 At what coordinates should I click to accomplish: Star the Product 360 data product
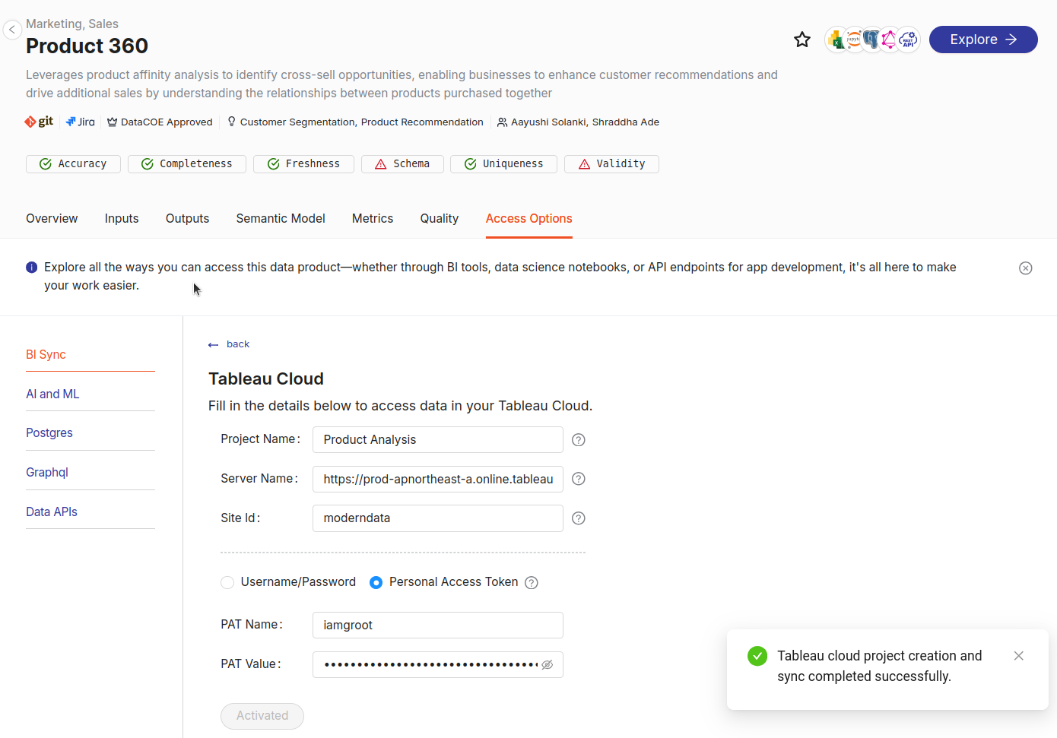tap(802, 40)
